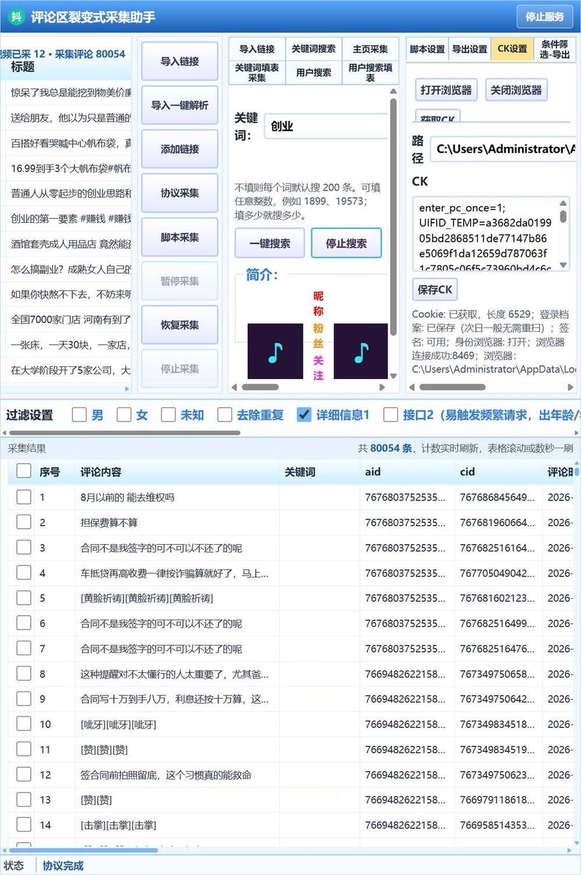Open 条件筛选-导出 tab
This screenshot has width=581, height=875.
tap(554, 49)
